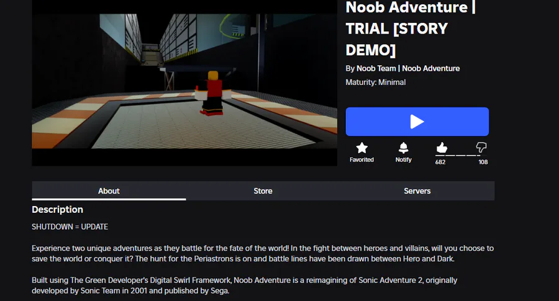Select the 682 likes count
The image size is (559, 301).
click(440, 162)
